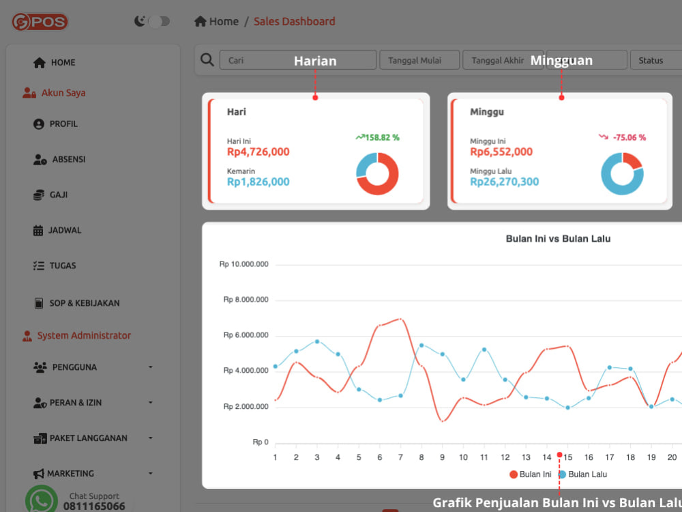
Task: Click the ABSENSI user-clock icon
Action: tap(40, 159)
